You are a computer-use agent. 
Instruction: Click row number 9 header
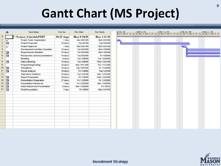(2, 65)
